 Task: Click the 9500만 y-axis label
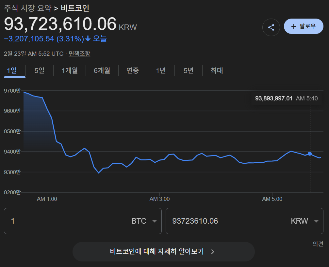pos(12,131)
